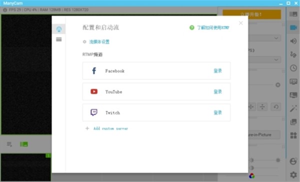300x182 pixels.
Task: Select the Facebook channel row name
Action: (x=115, y=71)
